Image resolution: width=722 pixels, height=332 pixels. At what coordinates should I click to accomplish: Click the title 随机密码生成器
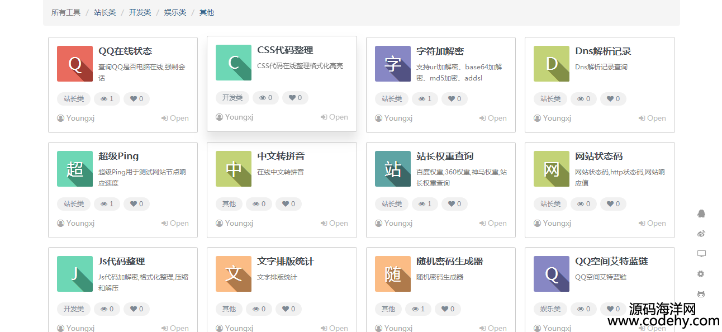pos(449,261)
